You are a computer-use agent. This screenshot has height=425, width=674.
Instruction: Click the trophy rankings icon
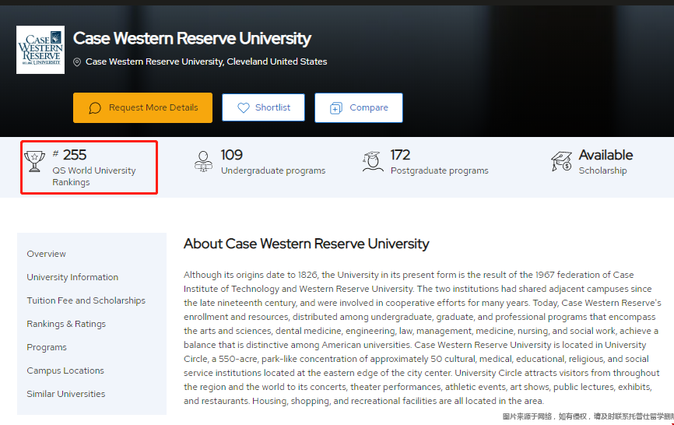click(34, 162)
